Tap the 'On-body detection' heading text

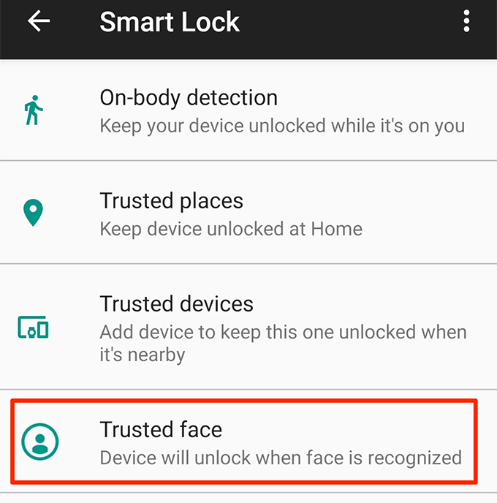189,98
